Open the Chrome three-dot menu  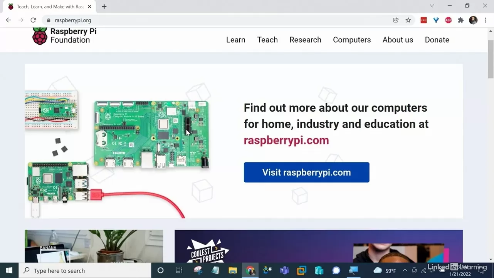click(x=486, y=20)
